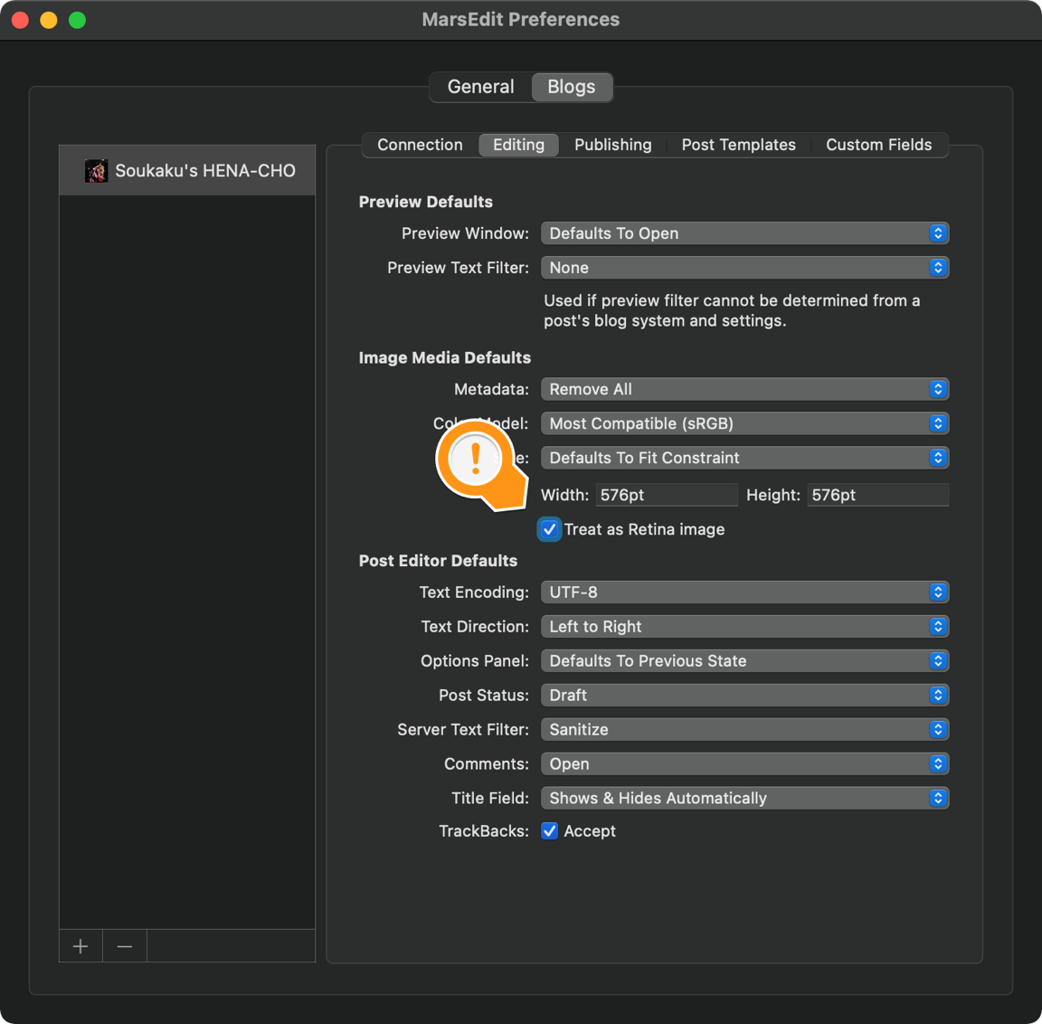Click the Preview Defaults heading
This screenshot has height=1024, width=1042.
(426, 202)
